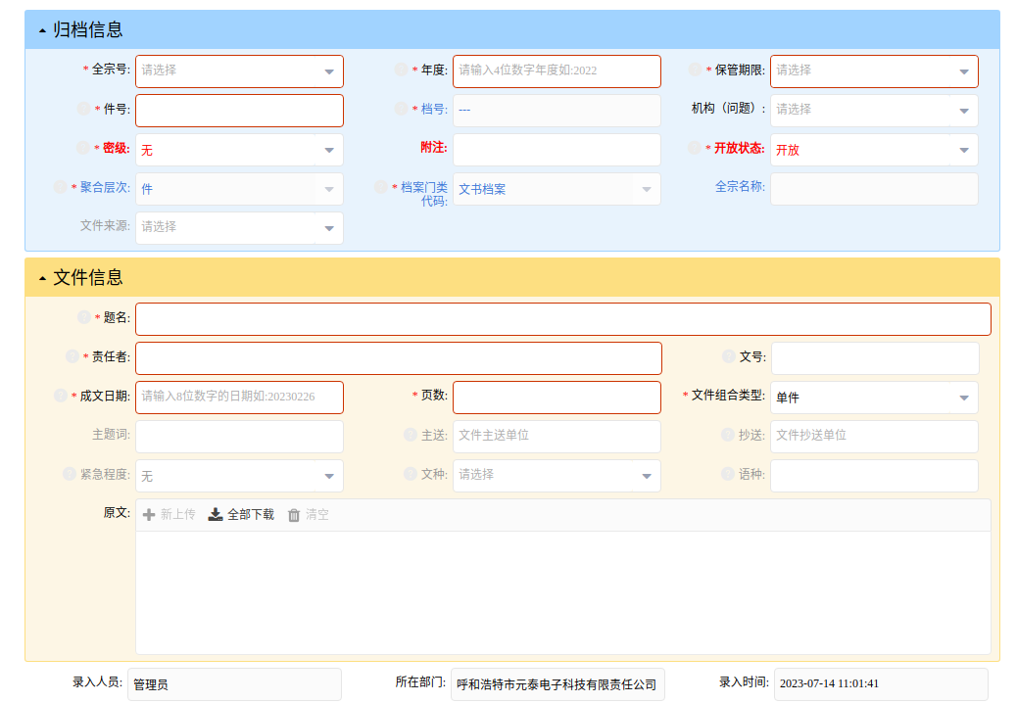Click the help icon beside 成文日期 label
Viewport: 1017px width, 703px height.
pos(61,396)
